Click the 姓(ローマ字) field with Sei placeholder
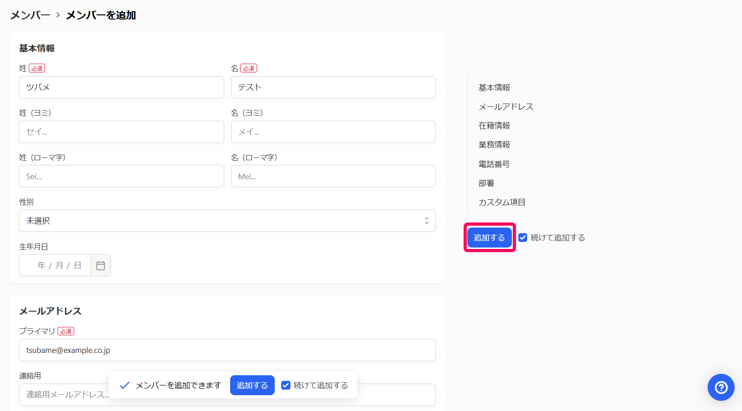The width and height of the screenshot is (742, 411). 122,176
